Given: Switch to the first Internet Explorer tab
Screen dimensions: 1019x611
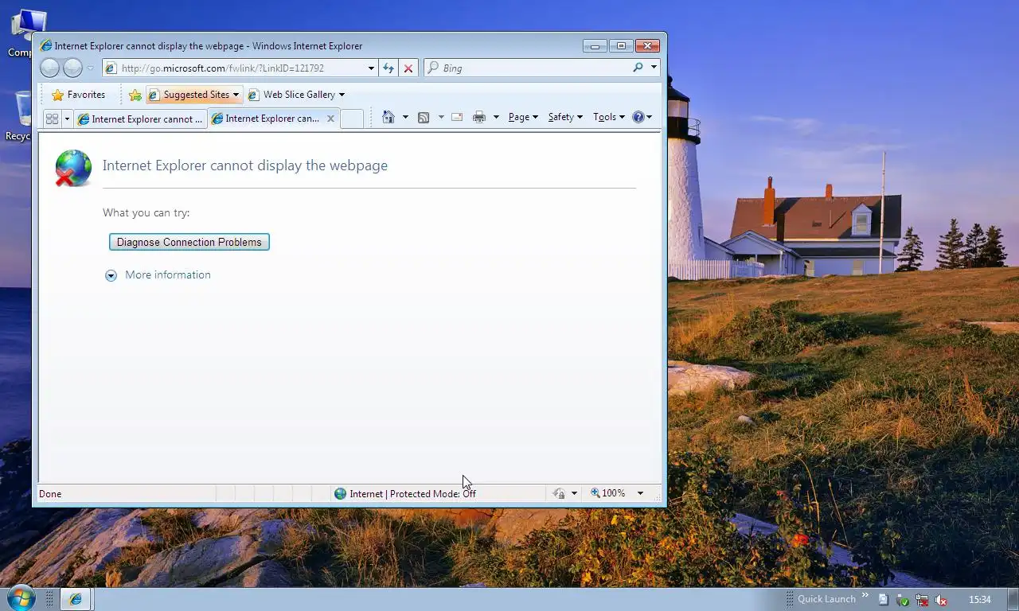Looking at the screenshot, I should point(140,119).
